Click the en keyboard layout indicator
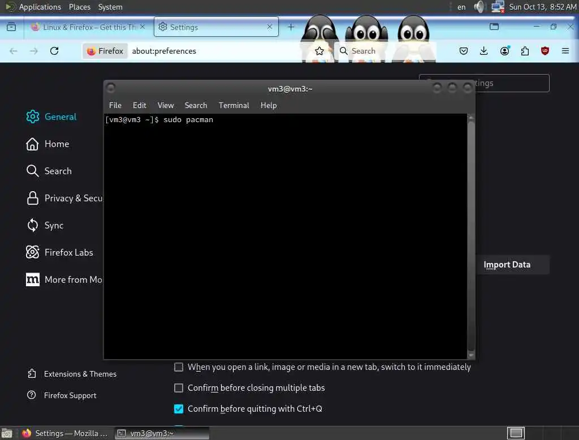 461,7
